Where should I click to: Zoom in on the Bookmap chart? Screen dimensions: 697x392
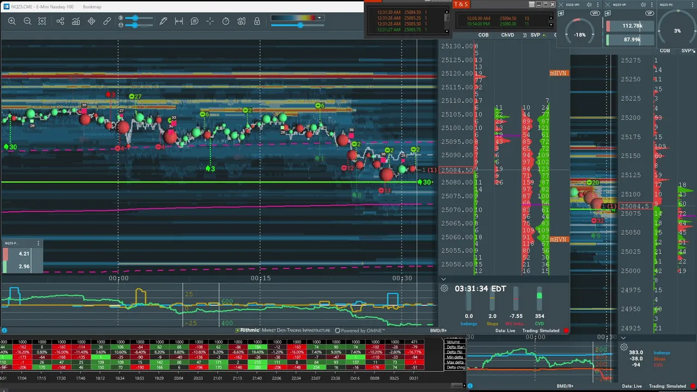[x=12, y=21]
